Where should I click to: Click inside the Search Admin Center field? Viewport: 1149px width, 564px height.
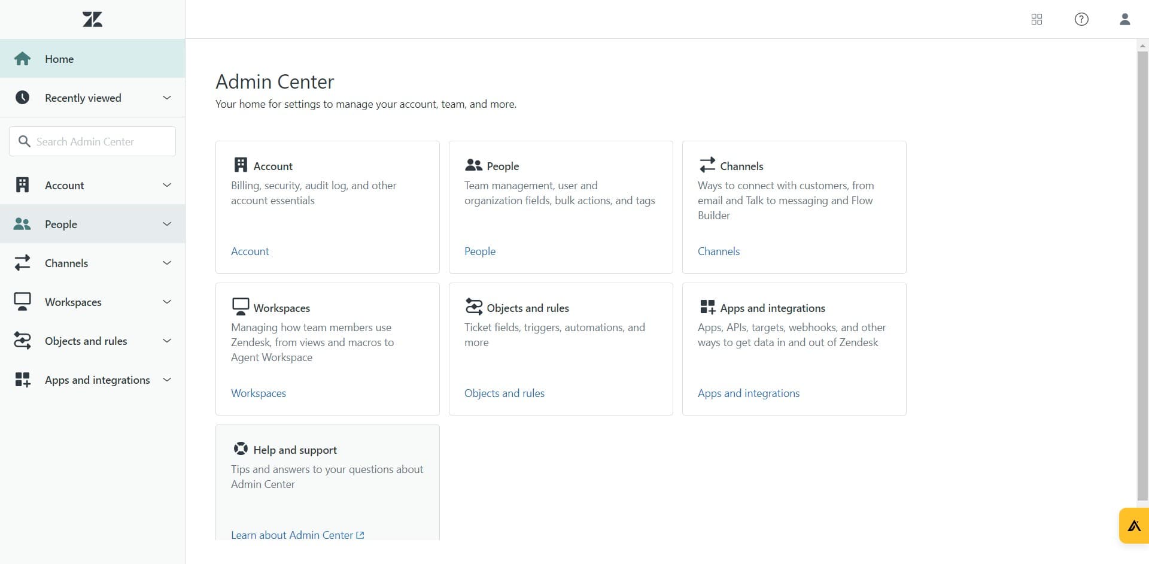pos(92,141)
